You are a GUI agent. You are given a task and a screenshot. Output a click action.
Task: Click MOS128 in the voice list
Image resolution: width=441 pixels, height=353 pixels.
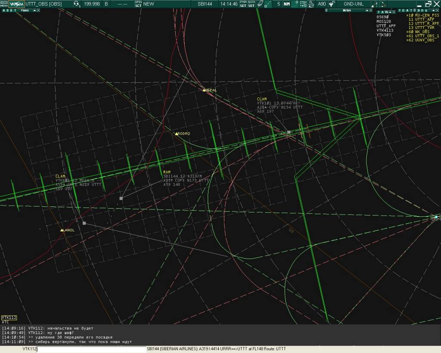coord(384,22)
